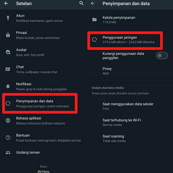Open Bantuan help question-mark icon
The height and width of the screenshot is (173, 173).
pos(8,138)
